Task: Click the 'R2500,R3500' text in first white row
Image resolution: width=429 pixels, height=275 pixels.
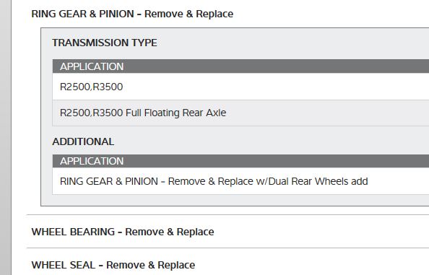Action: [x=92, y=87]
